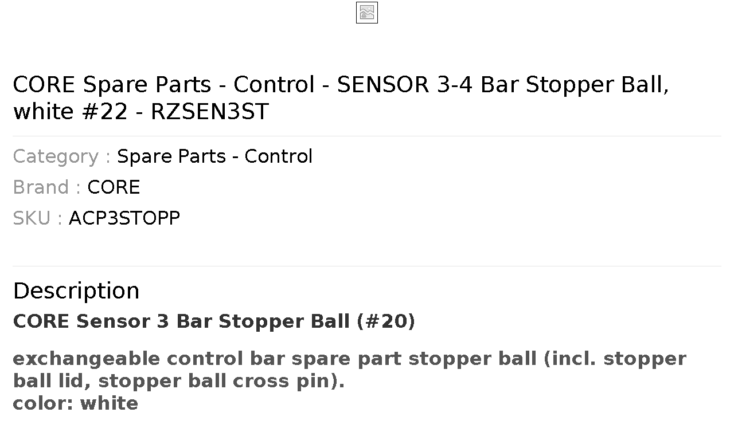The width and height of the screenshot is (734, 436).
Task: Click the 'SKU :' label
Action: pyautogui.click(x=38, y=218)
